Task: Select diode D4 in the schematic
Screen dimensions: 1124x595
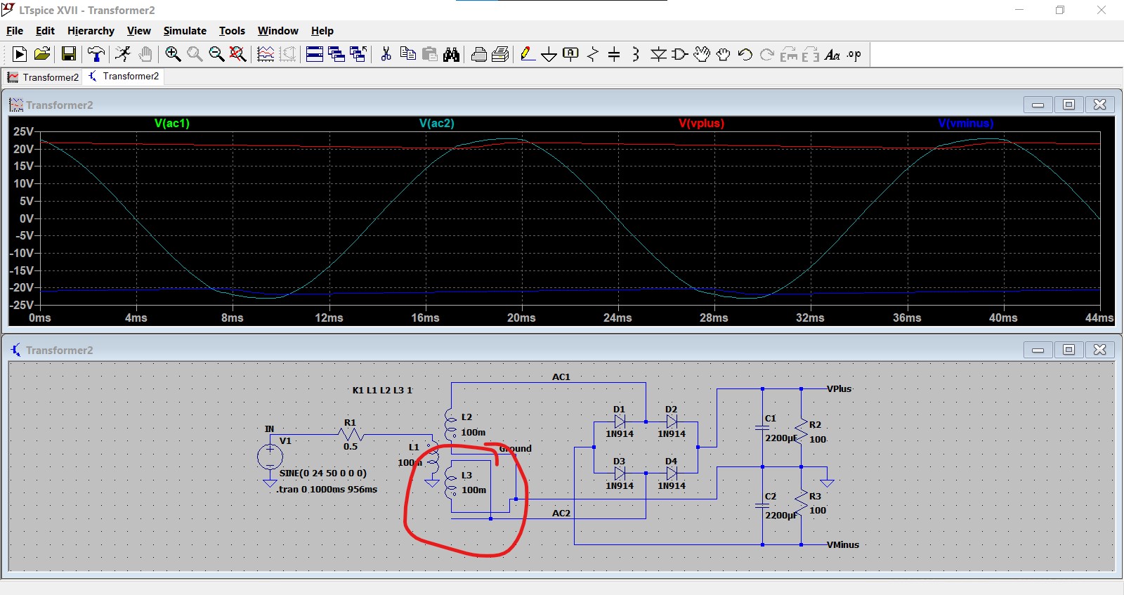Action: [x=672, y=473]
